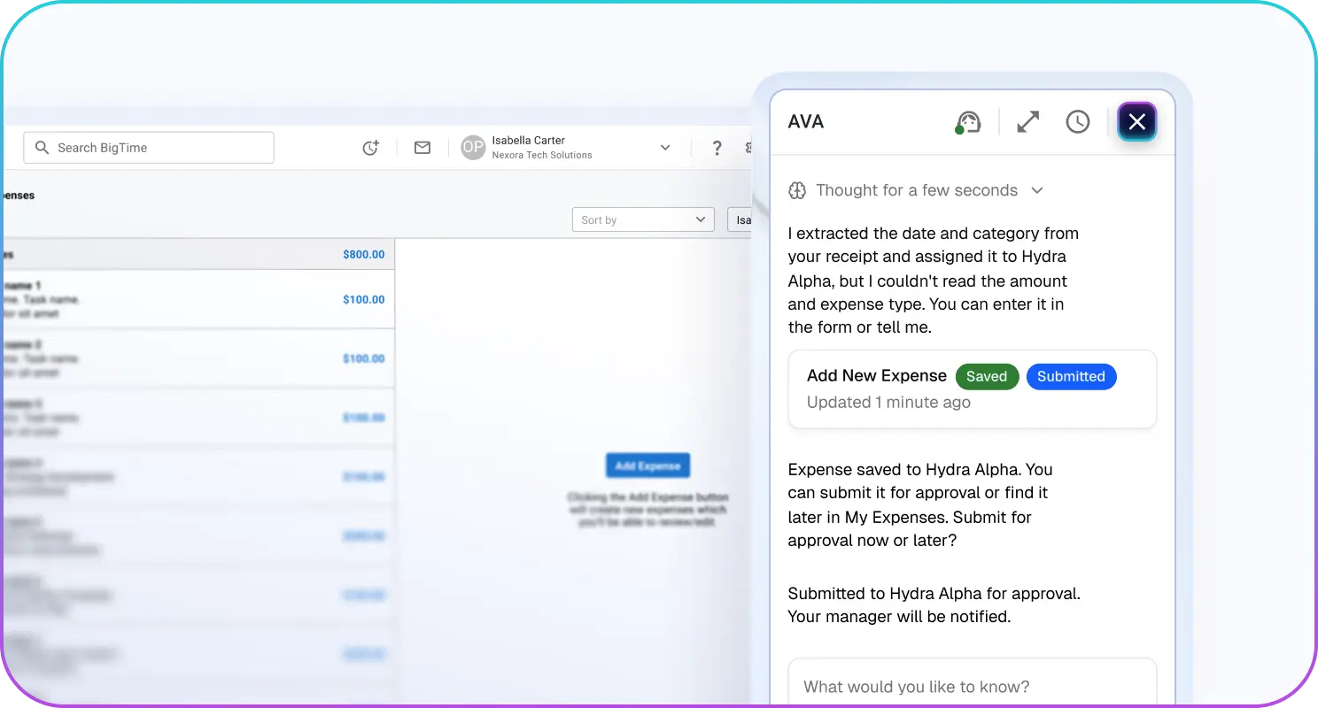Click the AVA support headset icon
Screen dimensions: 1318x708
click(x=968, y=122)
